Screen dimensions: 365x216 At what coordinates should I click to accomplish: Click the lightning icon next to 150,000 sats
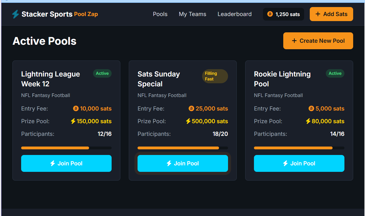pos(73,121)
